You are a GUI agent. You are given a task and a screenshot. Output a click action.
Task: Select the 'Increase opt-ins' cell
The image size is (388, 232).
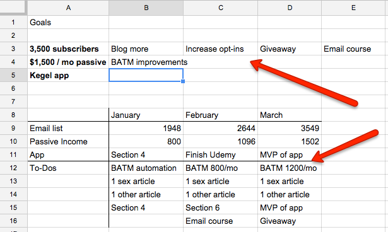(x=220, y=49)
